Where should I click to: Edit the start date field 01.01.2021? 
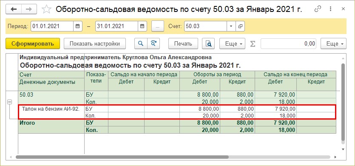(52, 26)
